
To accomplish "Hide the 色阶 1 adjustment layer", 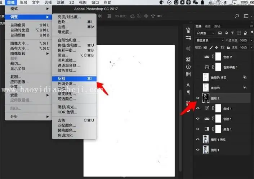I will point(198,119).
